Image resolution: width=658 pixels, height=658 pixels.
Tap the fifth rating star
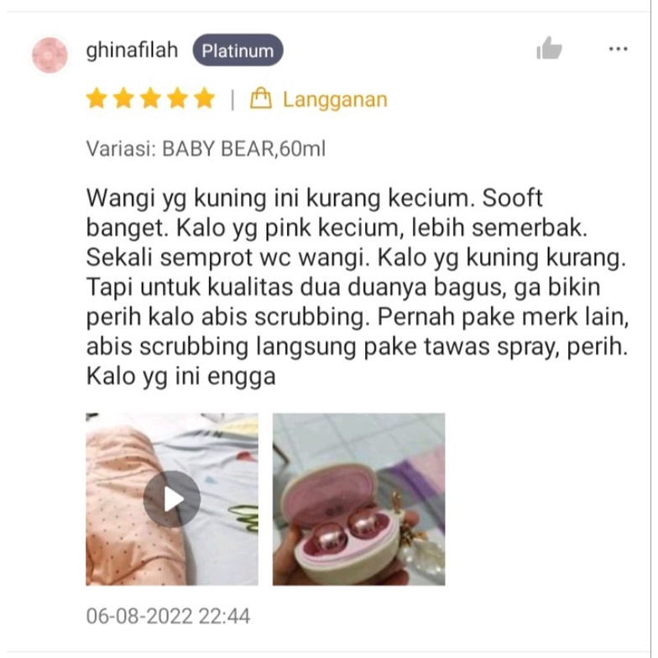[205, 99]
